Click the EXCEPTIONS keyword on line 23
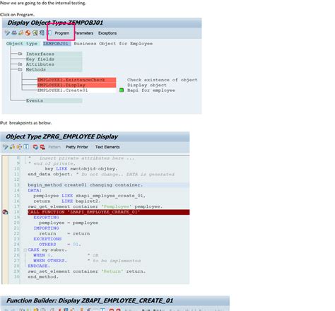Screen dimensions: 335x311 [47, 239]
